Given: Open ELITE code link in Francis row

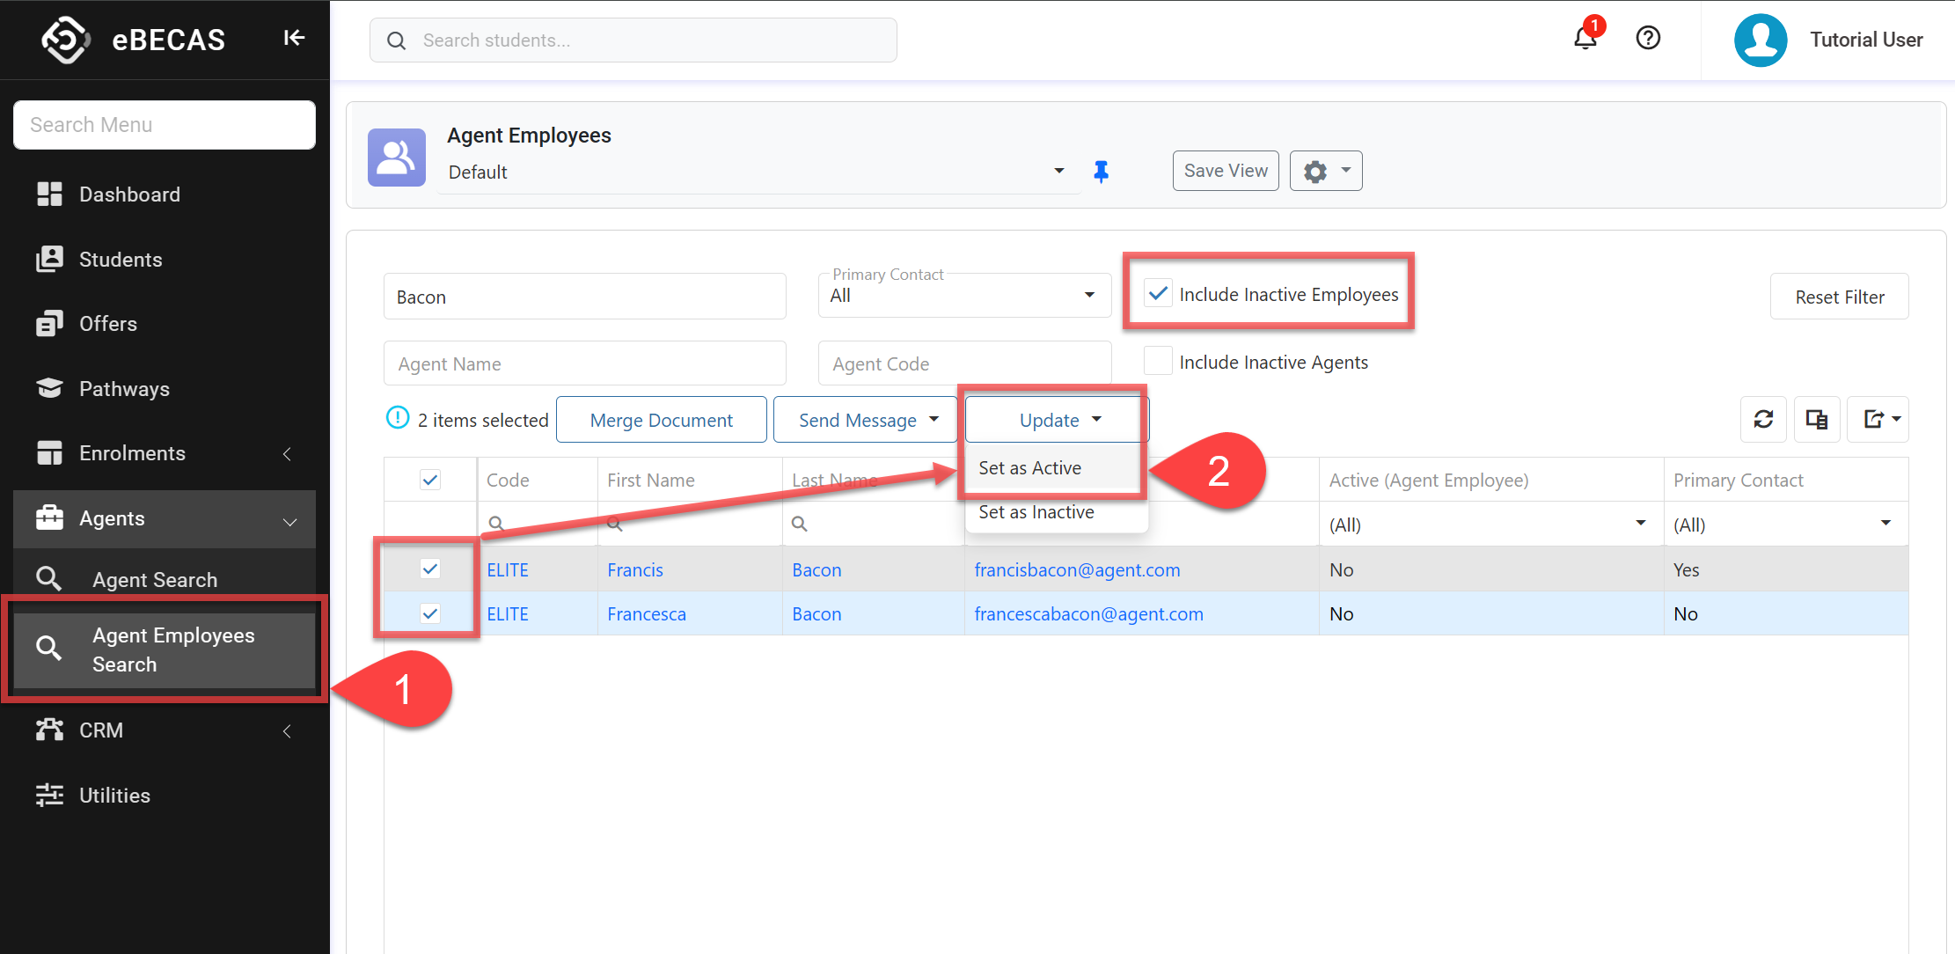Looking at the screenshot, I should (508, 569).
